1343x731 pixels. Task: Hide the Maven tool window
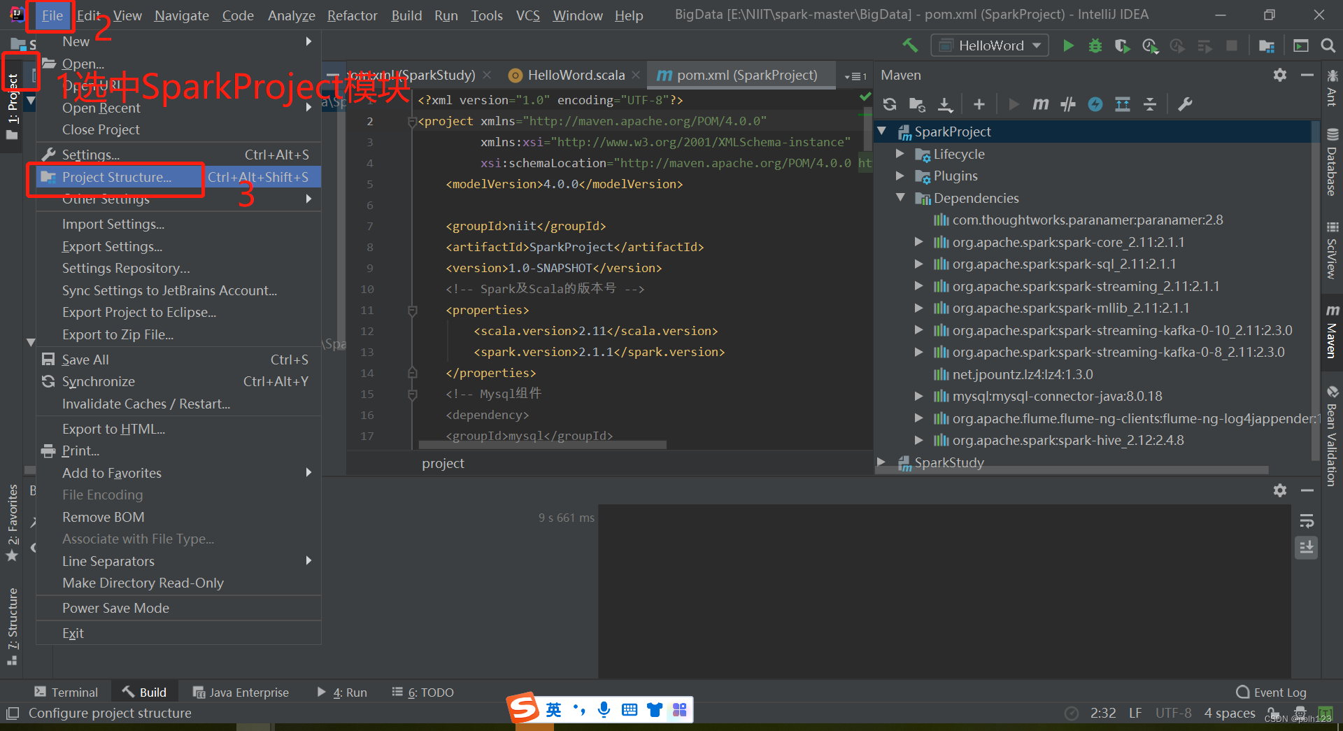[x=1307, y=75]
